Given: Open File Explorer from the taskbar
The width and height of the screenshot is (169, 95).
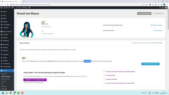Looking at the screenshot, I should coord(7,93).
